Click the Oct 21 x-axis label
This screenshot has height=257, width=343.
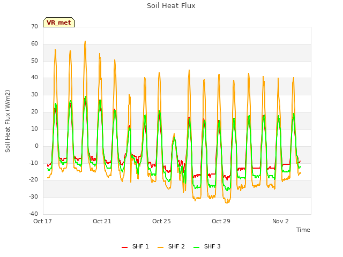pos(102,221)
